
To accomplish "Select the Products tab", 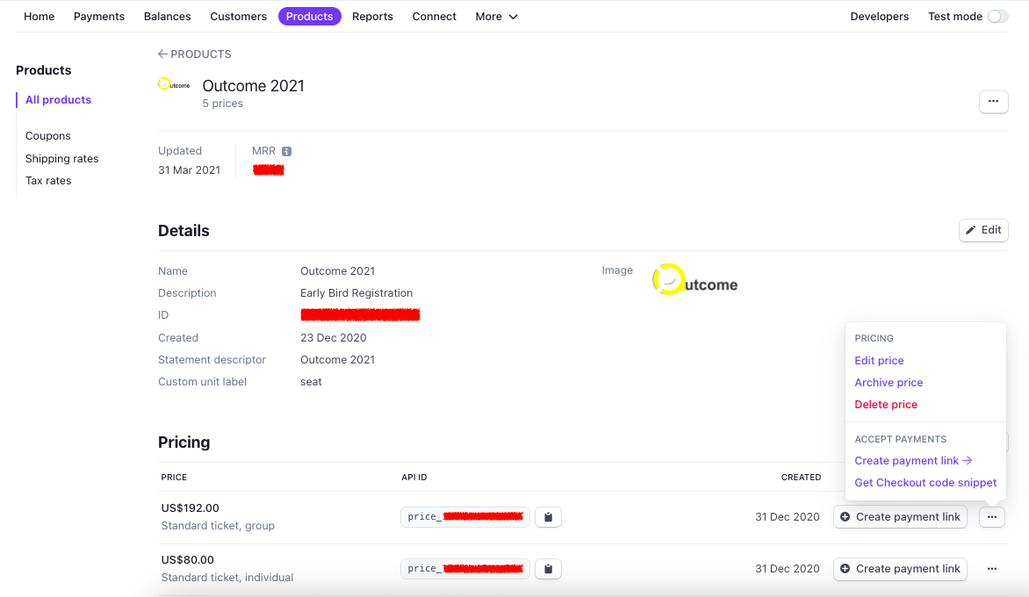I will (310, 17).
